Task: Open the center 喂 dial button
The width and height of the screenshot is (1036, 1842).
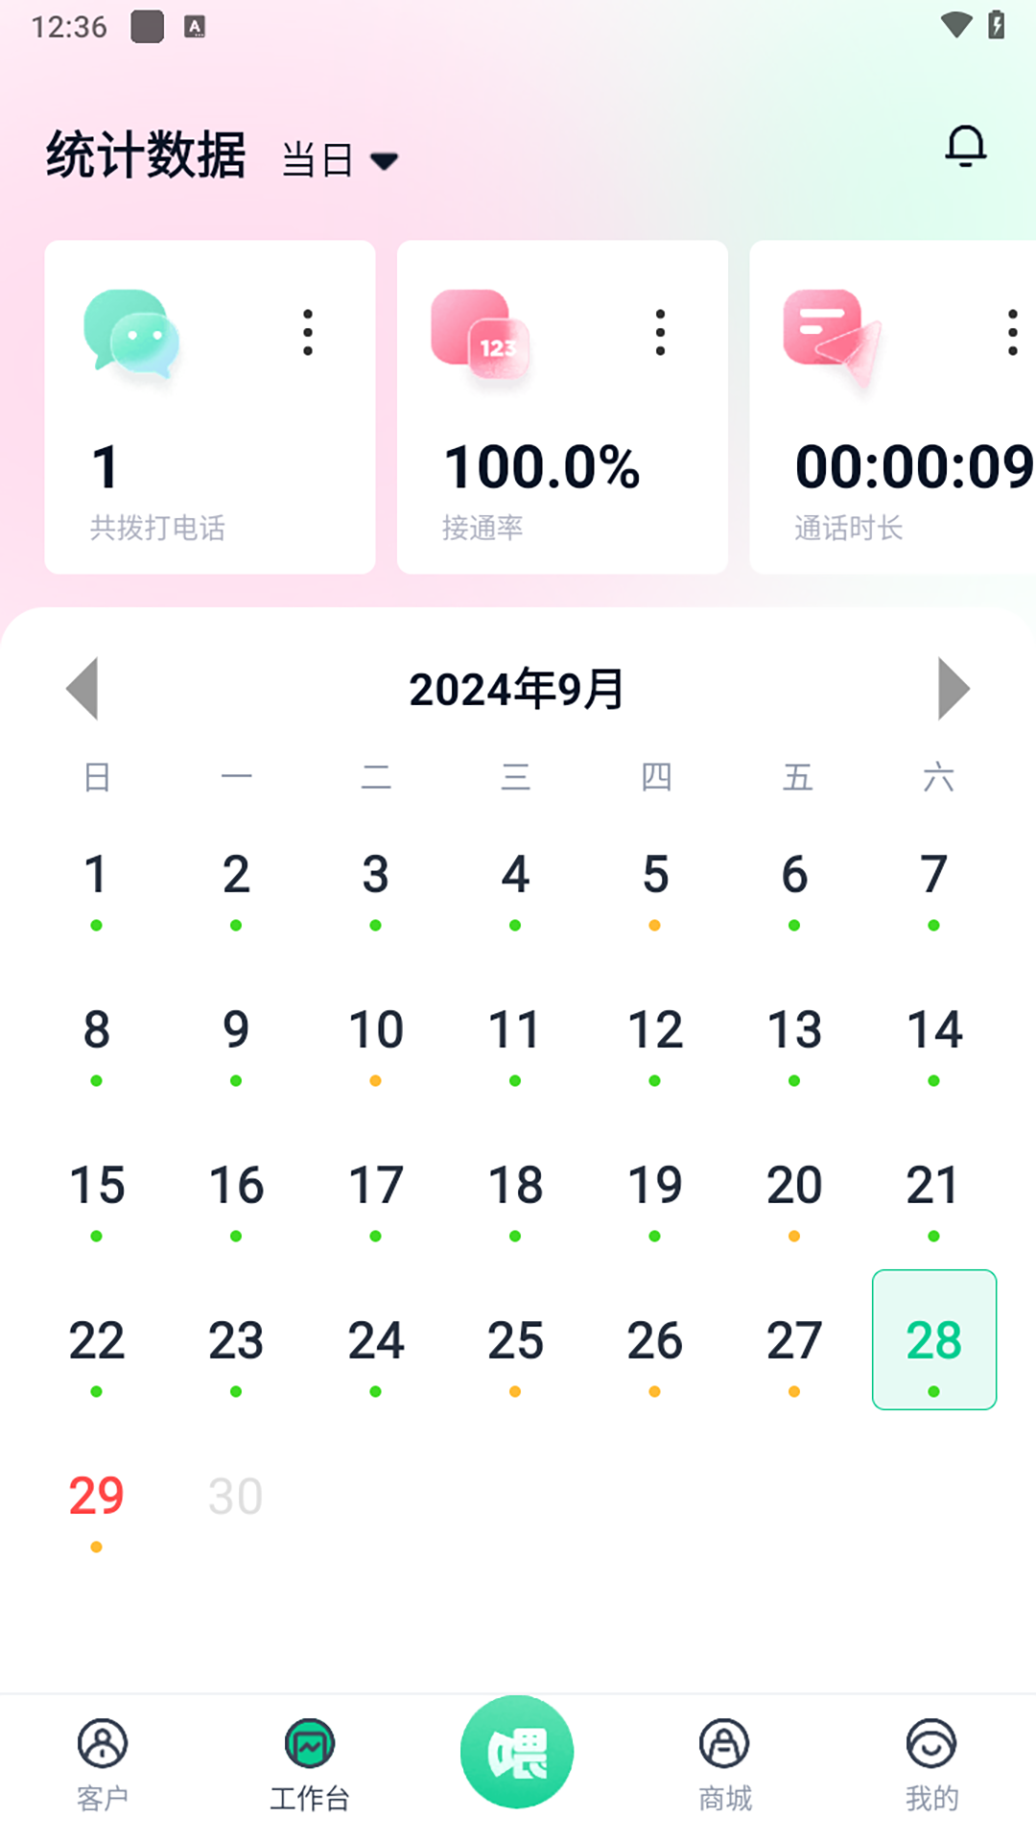Action: (517, 1752)
